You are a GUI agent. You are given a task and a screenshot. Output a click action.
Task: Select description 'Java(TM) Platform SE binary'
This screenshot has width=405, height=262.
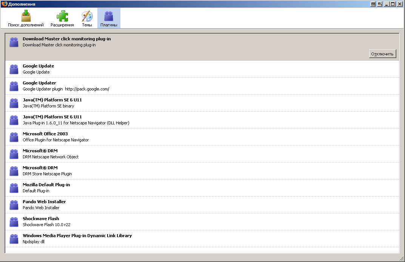click(48, 106)
